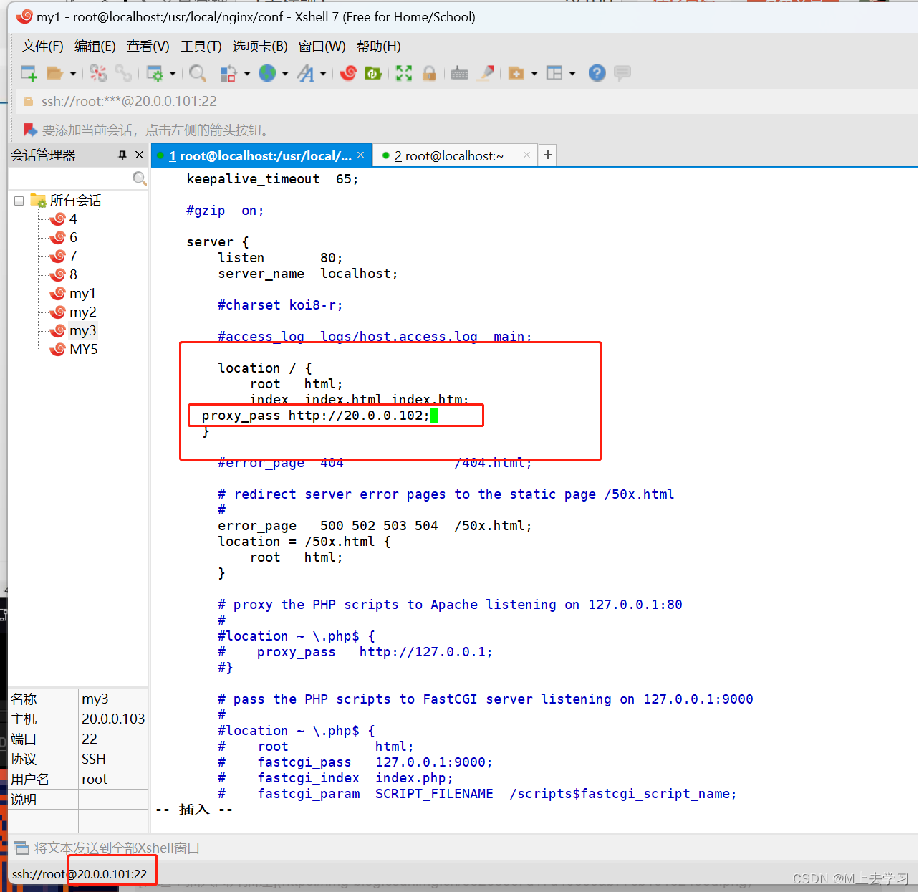
Task: Pin the 会话管理器 panel
Action: [x=122, y=155]
